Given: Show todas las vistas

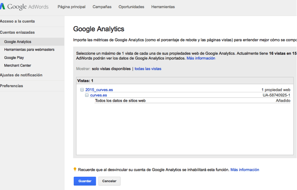Looking at the screenshot, I should (148, 69).
